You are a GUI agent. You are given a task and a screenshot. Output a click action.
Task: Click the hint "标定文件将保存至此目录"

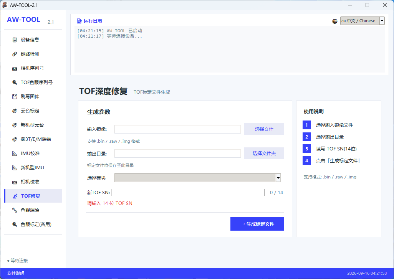coord(110,165)
